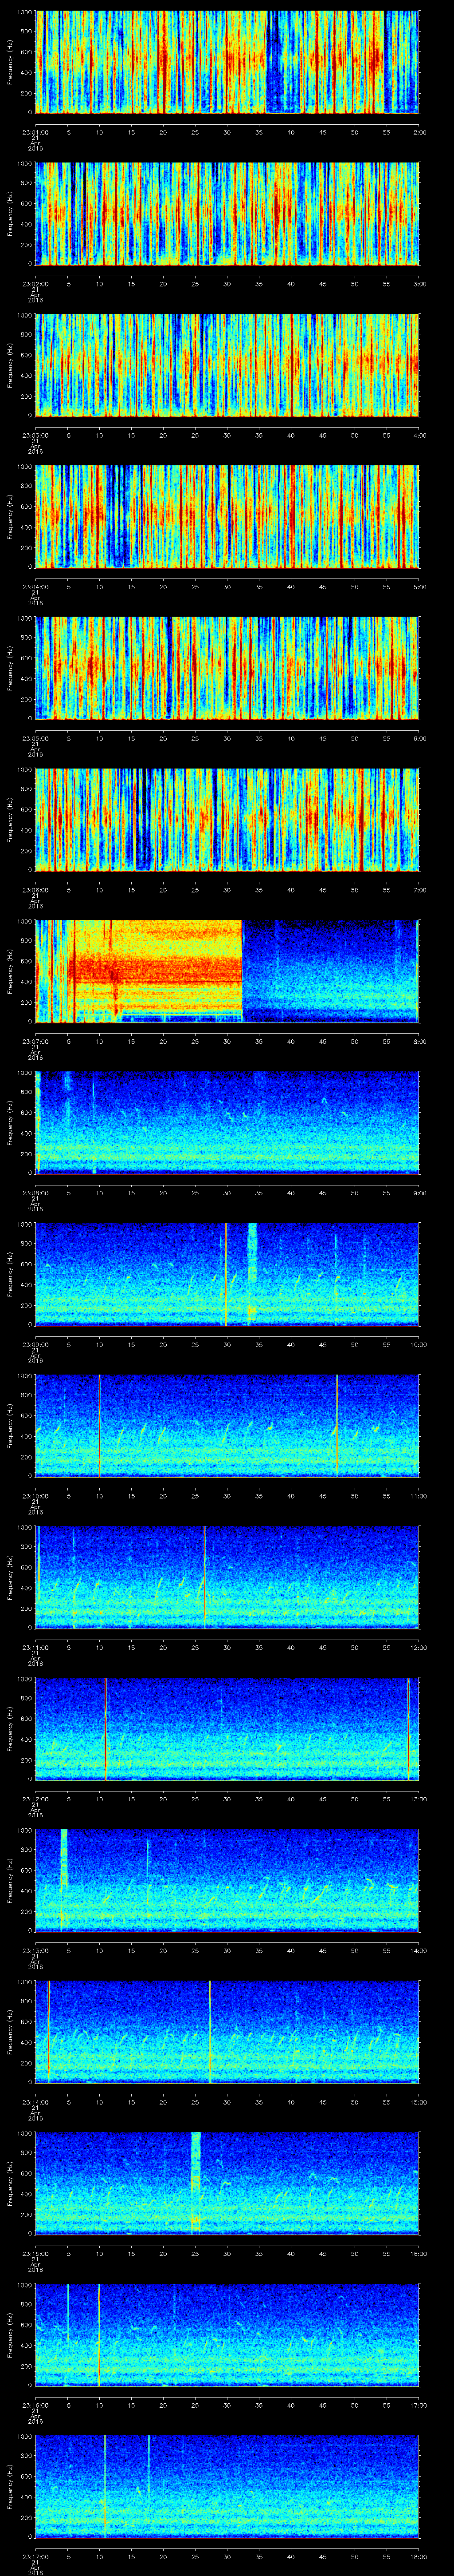Click the 23:09:00 time axis label
Screen dimensions: 454x2576
click(x=36, y=1344)
